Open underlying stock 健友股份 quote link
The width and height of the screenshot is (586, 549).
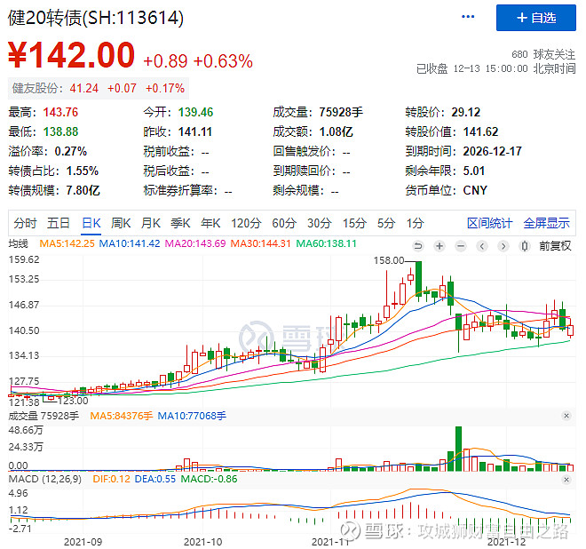pos(99,88)
